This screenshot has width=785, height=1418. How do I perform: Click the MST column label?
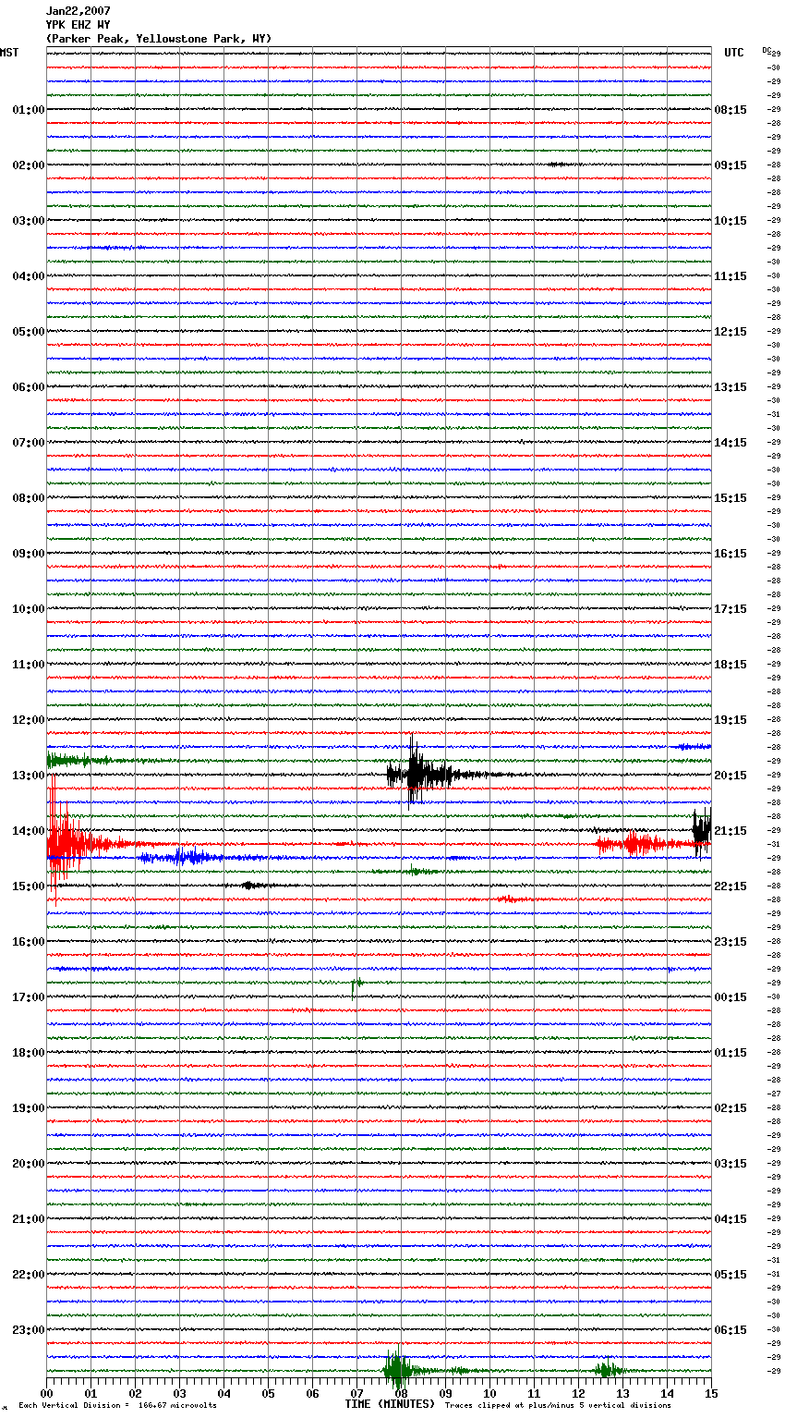click(x=9, y=53)
